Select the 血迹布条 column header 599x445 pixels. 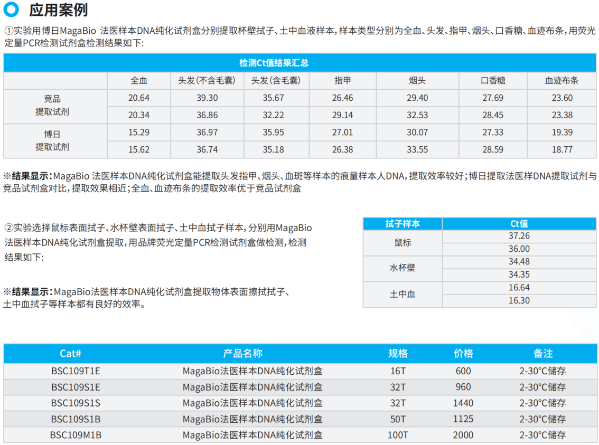pos(561,81)
